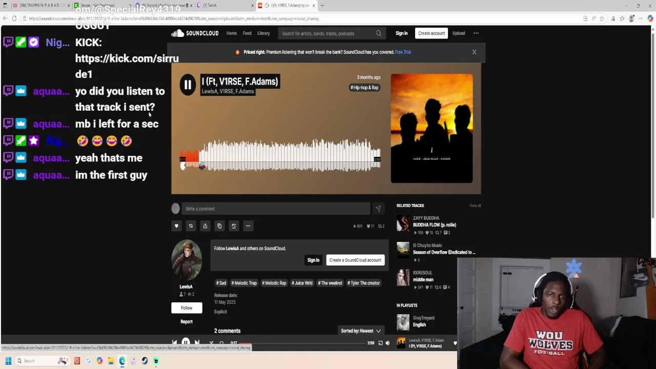The image size is (656, 369).
Task: Open a new browser tab
Action: pos(322,5)
